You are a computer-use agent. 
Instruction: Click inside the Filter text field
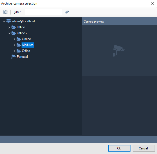(x=43, y=12)
